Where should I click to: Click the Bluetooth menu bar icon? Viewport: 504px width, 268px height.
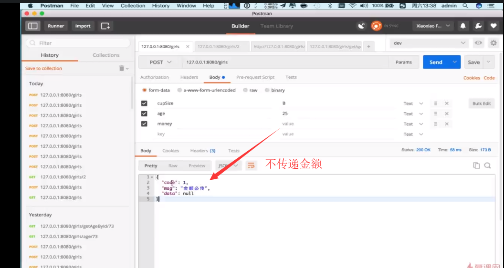click(330, 5)
